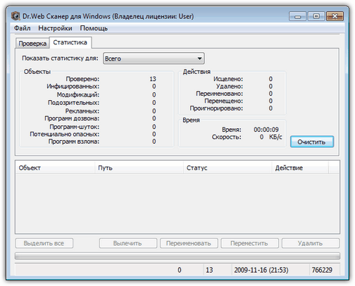355x286 pixels.
Task: Click the Удалено label in Действия
Action: click(230, 87)
